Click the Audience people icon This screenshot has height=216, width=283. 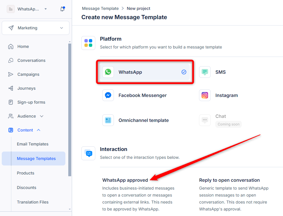tap(11, 116)
